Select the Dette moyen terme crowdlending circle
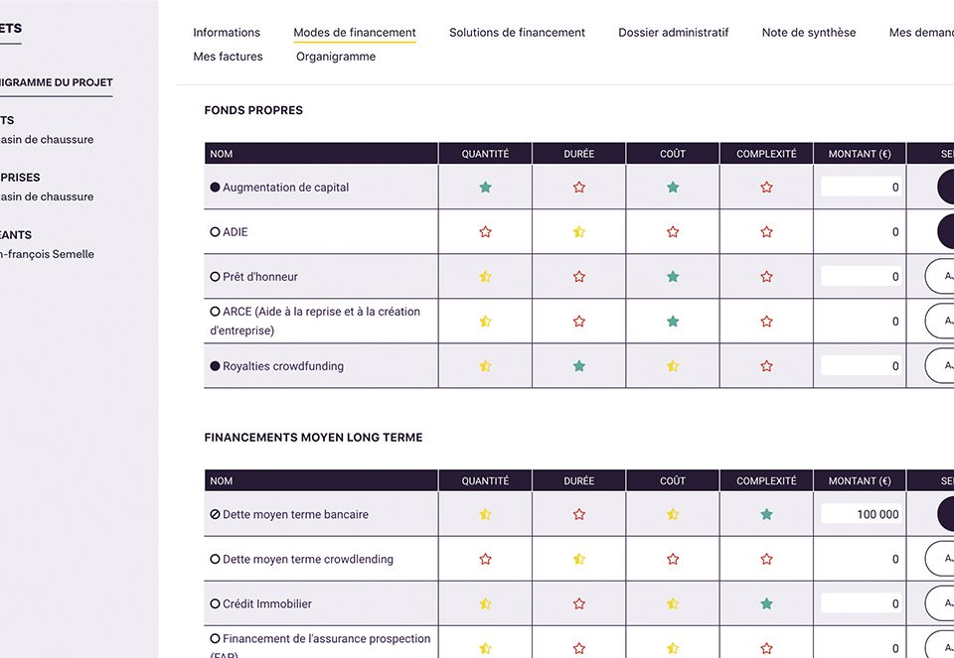Viewport: 954px width, 658px height. click(215, 559)
